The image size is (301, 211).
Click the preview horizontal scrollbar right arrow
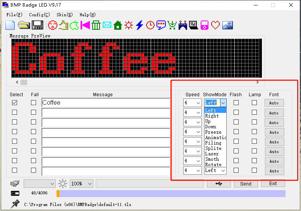[x=258, y=82]
